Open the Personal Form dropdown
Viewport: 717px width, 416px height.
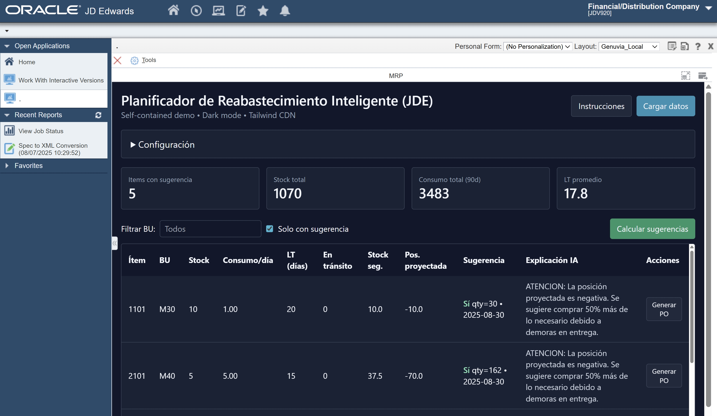pos(538,46)
